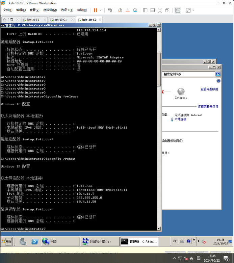
Task: Click the host clock 16:35 2024/10/22
Action: [x=212, y=258]
